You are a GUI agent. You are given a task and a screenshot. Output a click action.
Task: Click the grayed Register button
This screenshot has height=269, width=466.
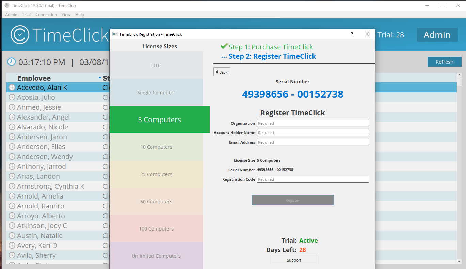293,200
